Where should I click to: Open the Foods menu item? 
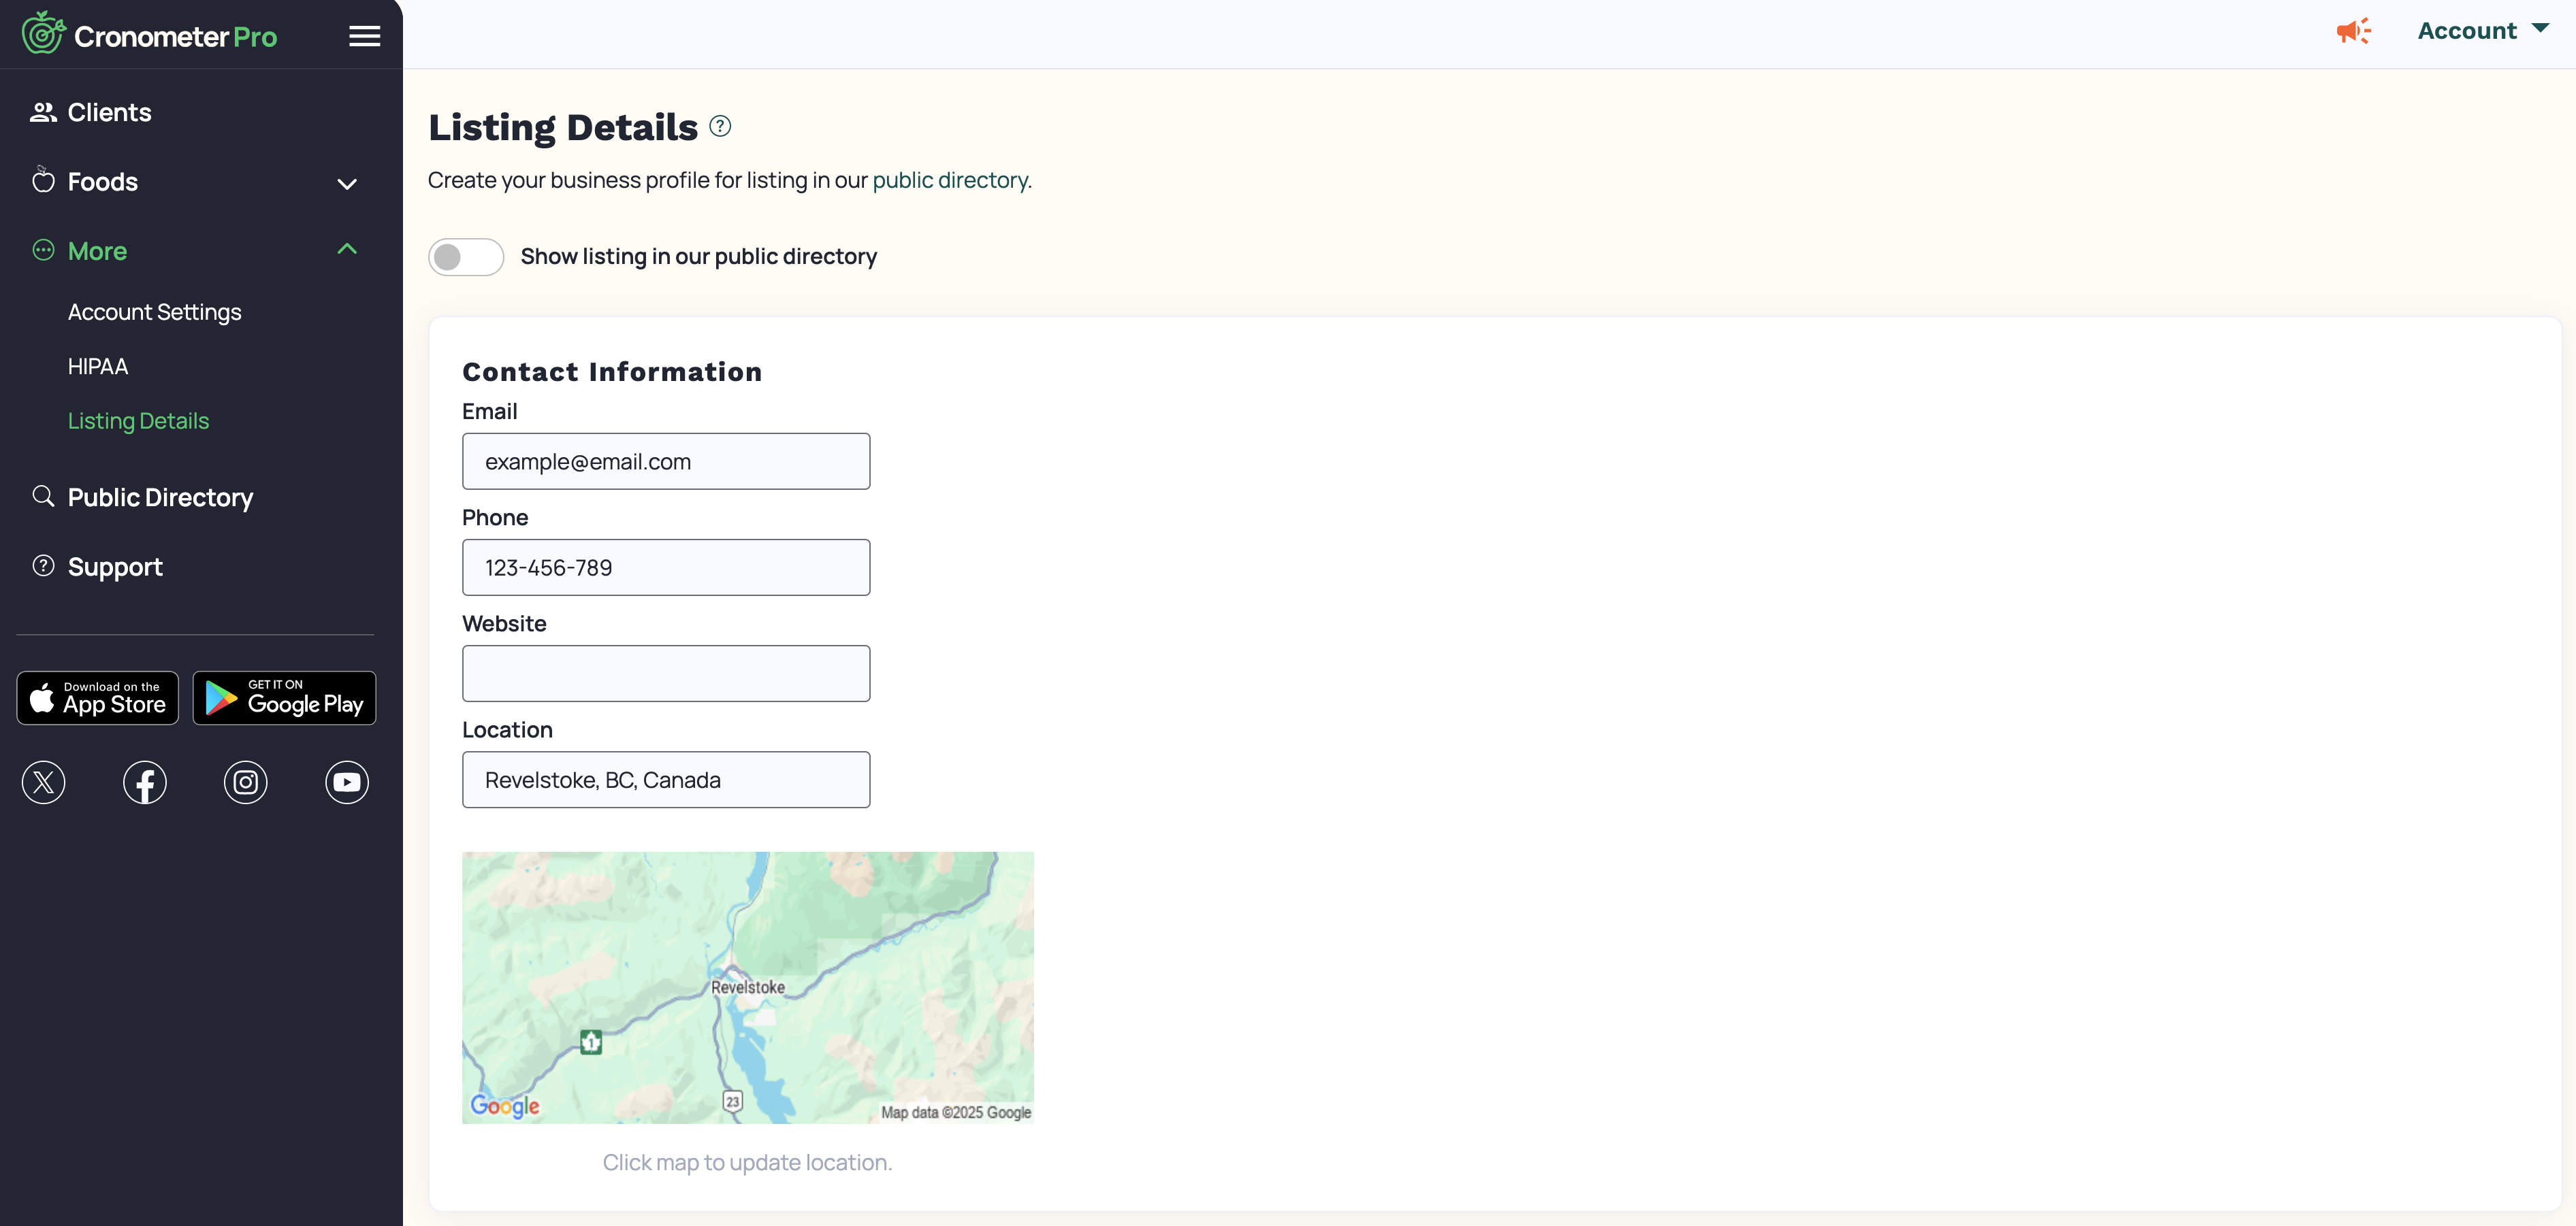(102, 182)
